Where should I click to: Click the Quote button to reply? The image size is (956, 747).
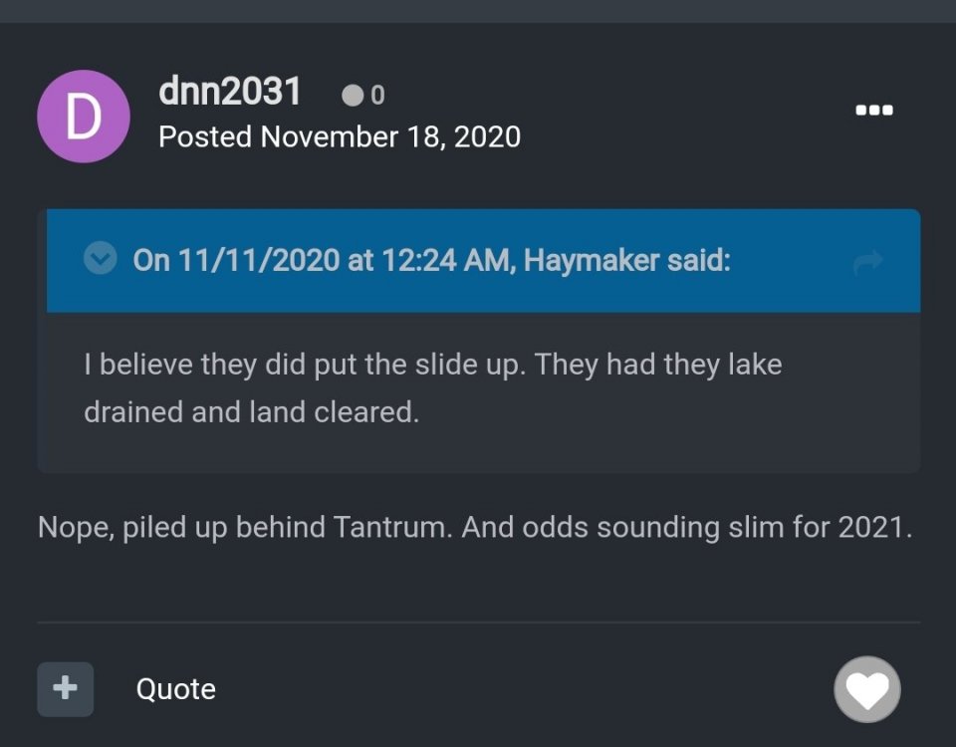pyautogui.click(x=175, y=688)
